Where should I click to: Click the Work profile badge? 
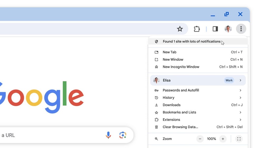pyautogui.click(x=229, y=80)
